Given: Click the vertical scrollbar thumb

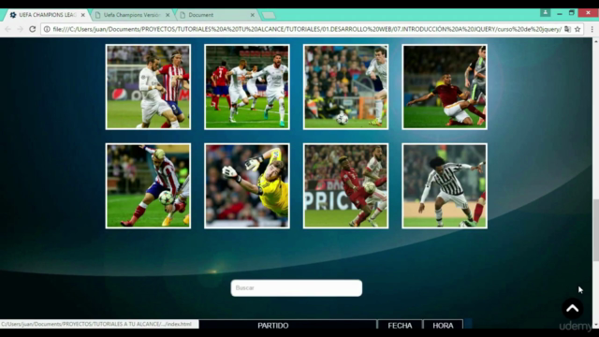Looking at the screenshot, I should [595, 230].
